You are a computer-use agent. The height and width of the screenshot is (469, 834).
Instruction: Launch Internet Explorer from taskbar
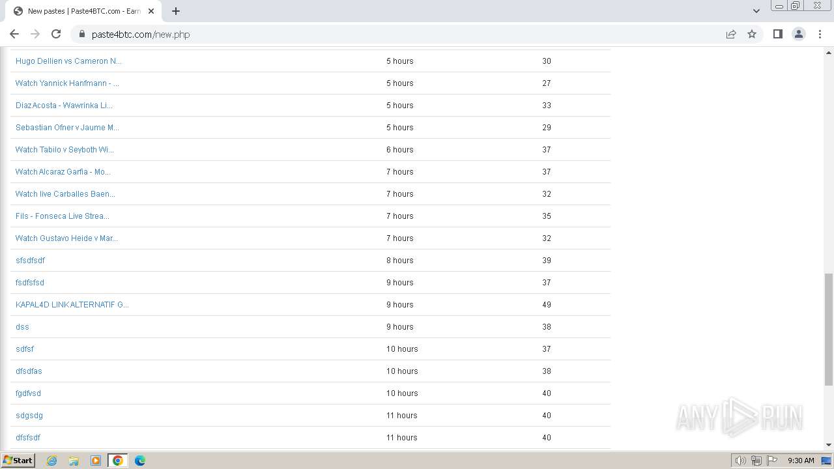click(52, 461)
